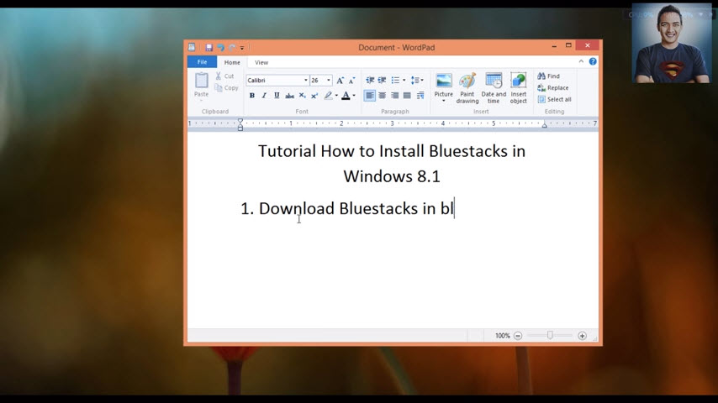This screenshot has width=718, height=403.
Task: Expand the font size 26 dropdown
Action: [328, 81]
